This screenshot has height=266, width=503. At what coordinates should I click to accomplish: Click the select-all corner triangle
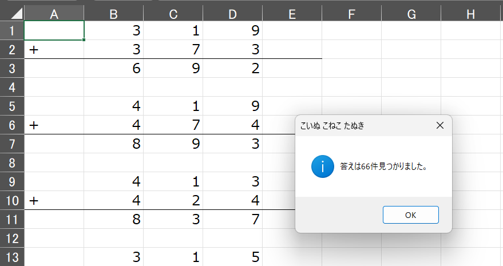click(12, 13)
